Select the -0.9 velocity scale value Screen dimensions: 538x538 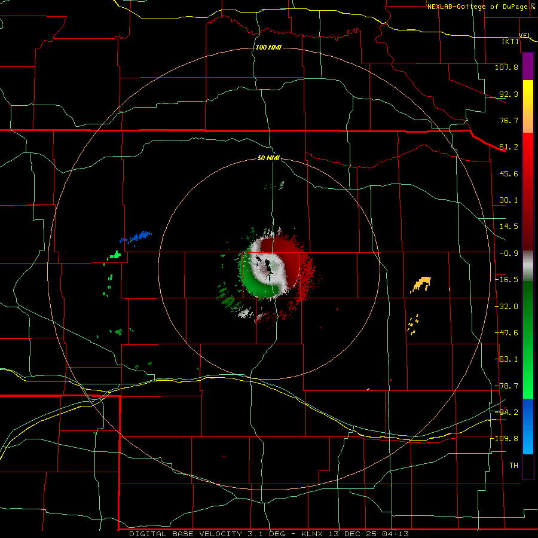pyautogui.click(x=509, y=253)
